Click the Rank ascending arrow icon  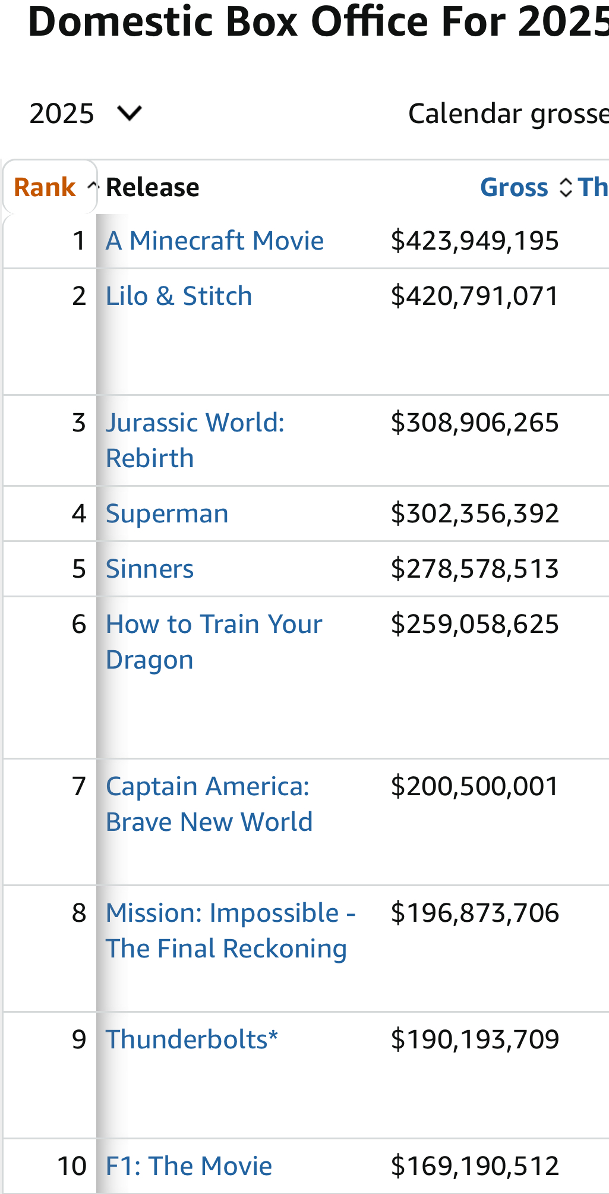point(91,187)
